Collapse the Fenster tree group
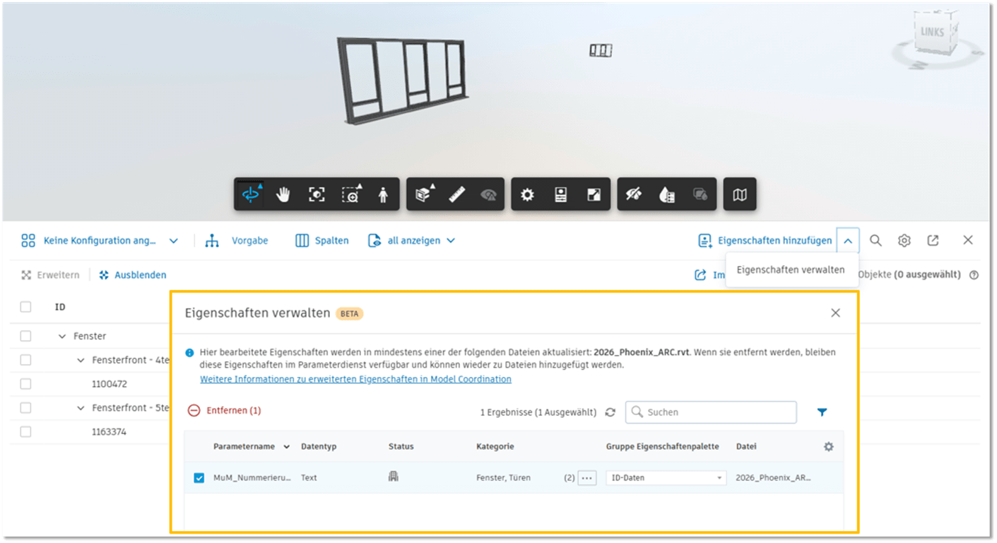This screenshot has height=543, width=997. tap(62, 337)
